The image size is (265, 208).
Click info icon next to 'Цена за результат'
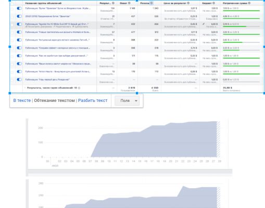point(188,3)
